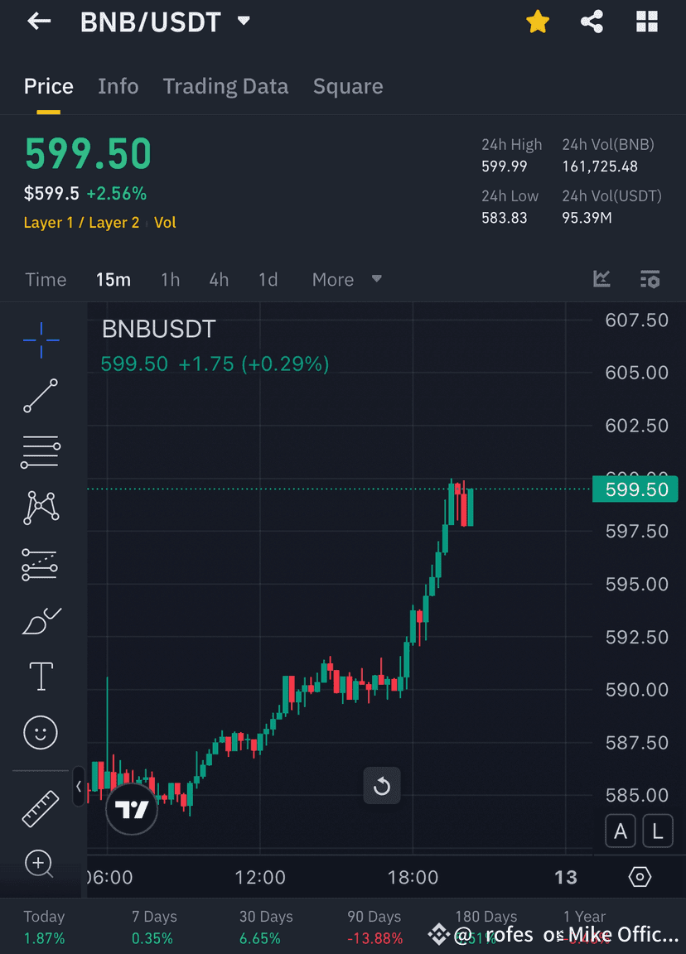Viewport: 686px width, 954px height.
Task: Open the Square tab
Action: 348,86
